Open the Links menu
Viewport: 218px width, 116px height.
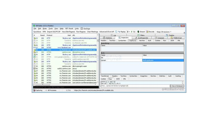tap(77, 29)
